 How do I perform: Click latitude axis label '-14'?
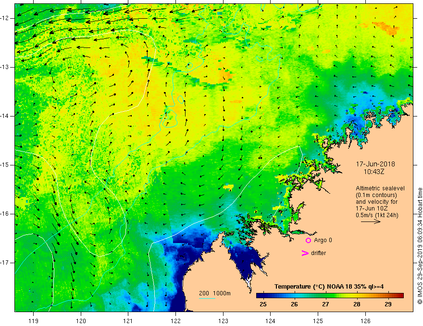[5, 116]
